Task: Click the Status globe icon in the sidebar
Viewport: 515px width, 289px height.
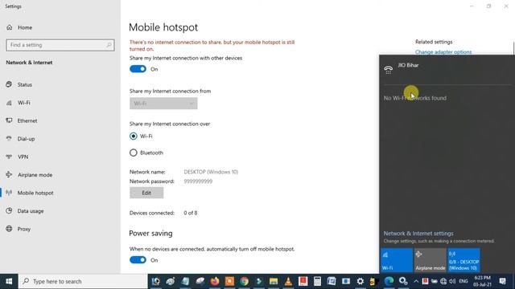Action: click(x=9, y=84)
